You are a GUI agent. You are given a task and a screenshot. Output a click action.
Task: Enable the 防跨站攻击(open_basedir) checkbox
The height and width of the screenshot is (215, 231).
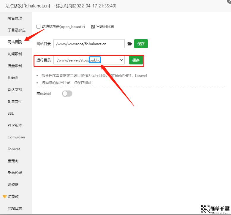click(39, 27)
